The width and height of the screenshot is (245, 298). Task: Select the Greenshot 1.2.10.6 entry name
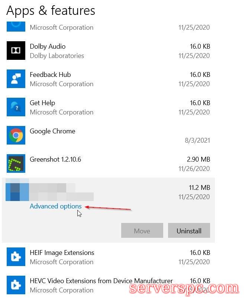click(x=55, y=159)
